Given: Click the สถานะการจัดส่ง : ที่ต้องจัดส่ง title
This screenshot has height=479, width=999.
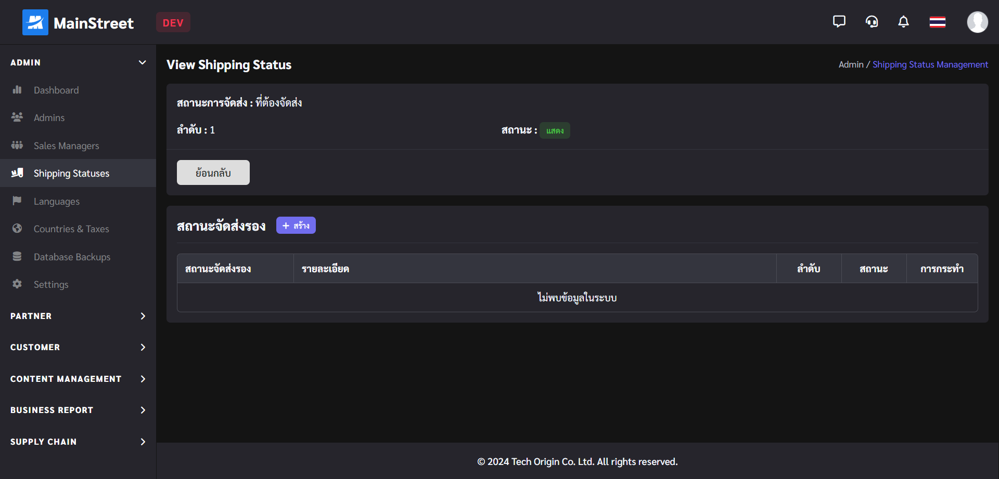Looking at the screenshot, I should [239, 102].
